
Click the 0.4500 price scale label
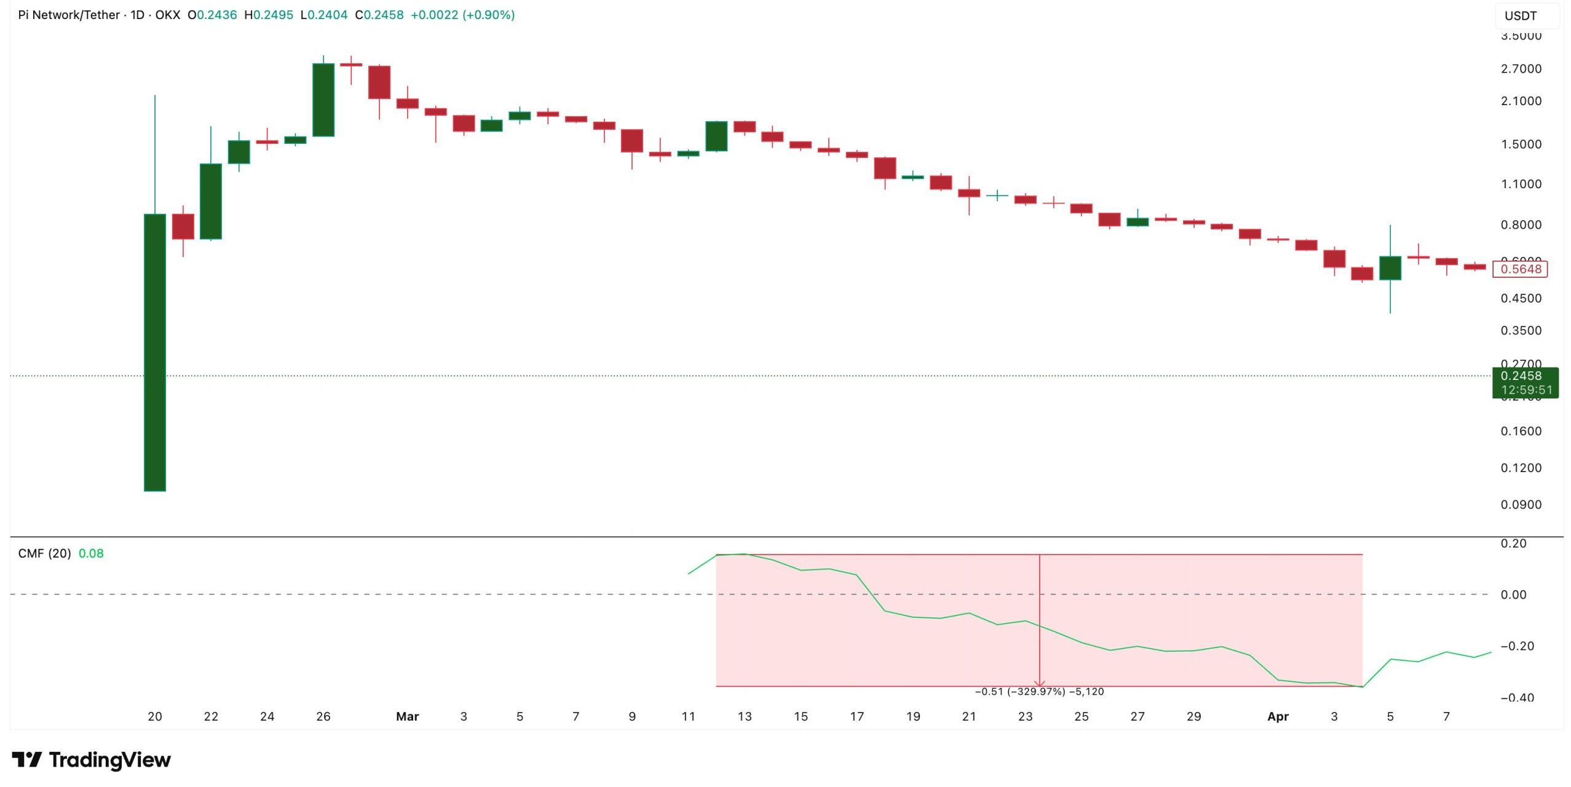1521,298
